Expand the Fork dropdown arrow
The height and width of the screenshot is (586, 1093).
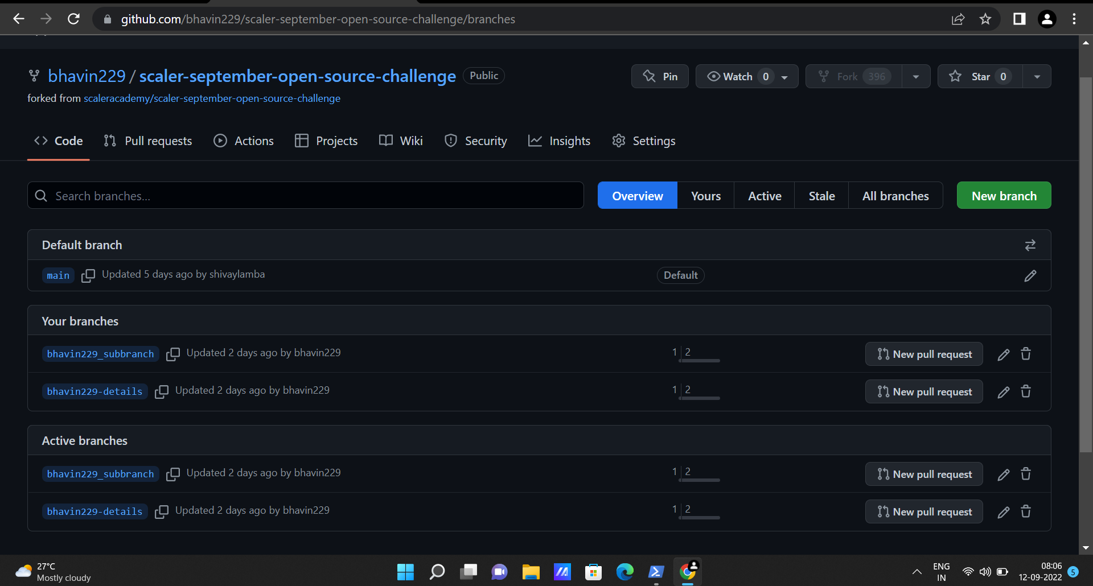(x=915, y=76)
